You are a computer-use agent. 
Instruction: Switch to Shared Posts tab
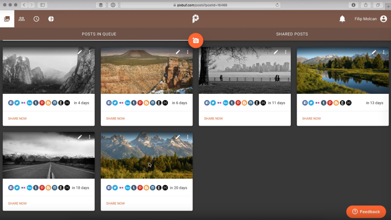(x=292, y=34)
